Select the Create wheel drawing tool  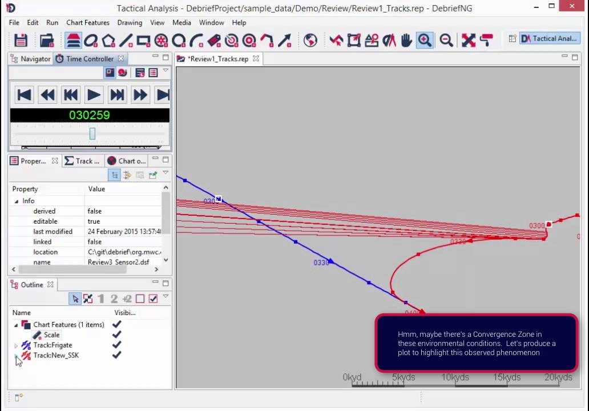click(x=161, y=40)
